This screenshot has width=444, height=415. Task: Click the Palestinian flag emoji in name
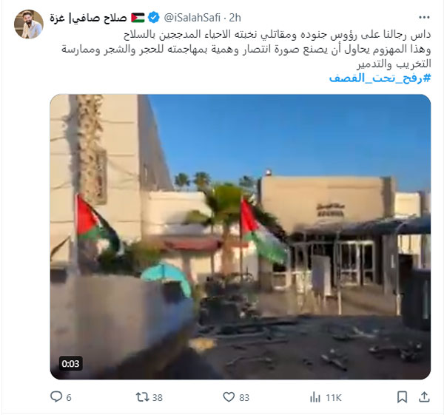(x=138, y=18)
